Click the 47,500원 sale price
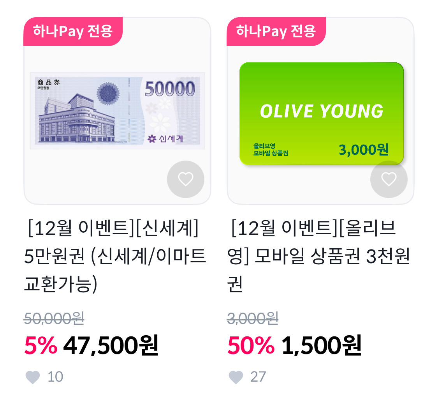This screenshot has height=398, width=438. point(111,345)
